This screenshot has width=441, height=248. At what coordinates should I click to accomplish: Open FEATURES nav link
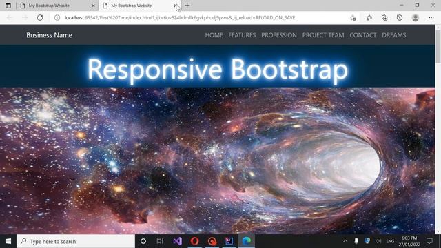(242, 35)
